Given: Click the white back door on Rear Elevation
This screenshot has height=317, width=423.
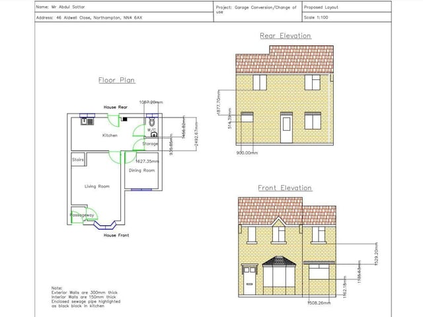Looking at the screenshot, I should coord(286,127).
